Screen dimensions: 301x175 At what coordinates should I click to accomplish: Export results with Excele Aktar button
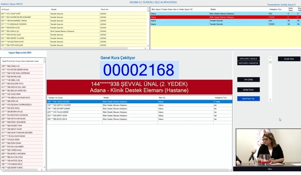pos(289,59)
